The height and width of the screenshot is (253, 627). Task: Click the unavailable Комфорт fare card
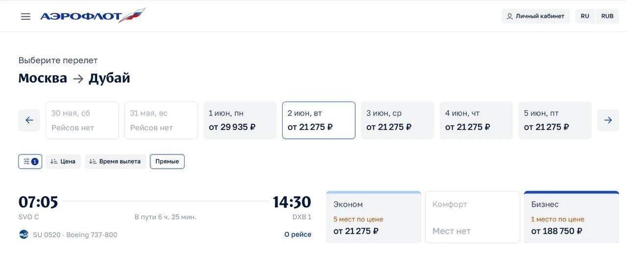(x=473, y=217)
